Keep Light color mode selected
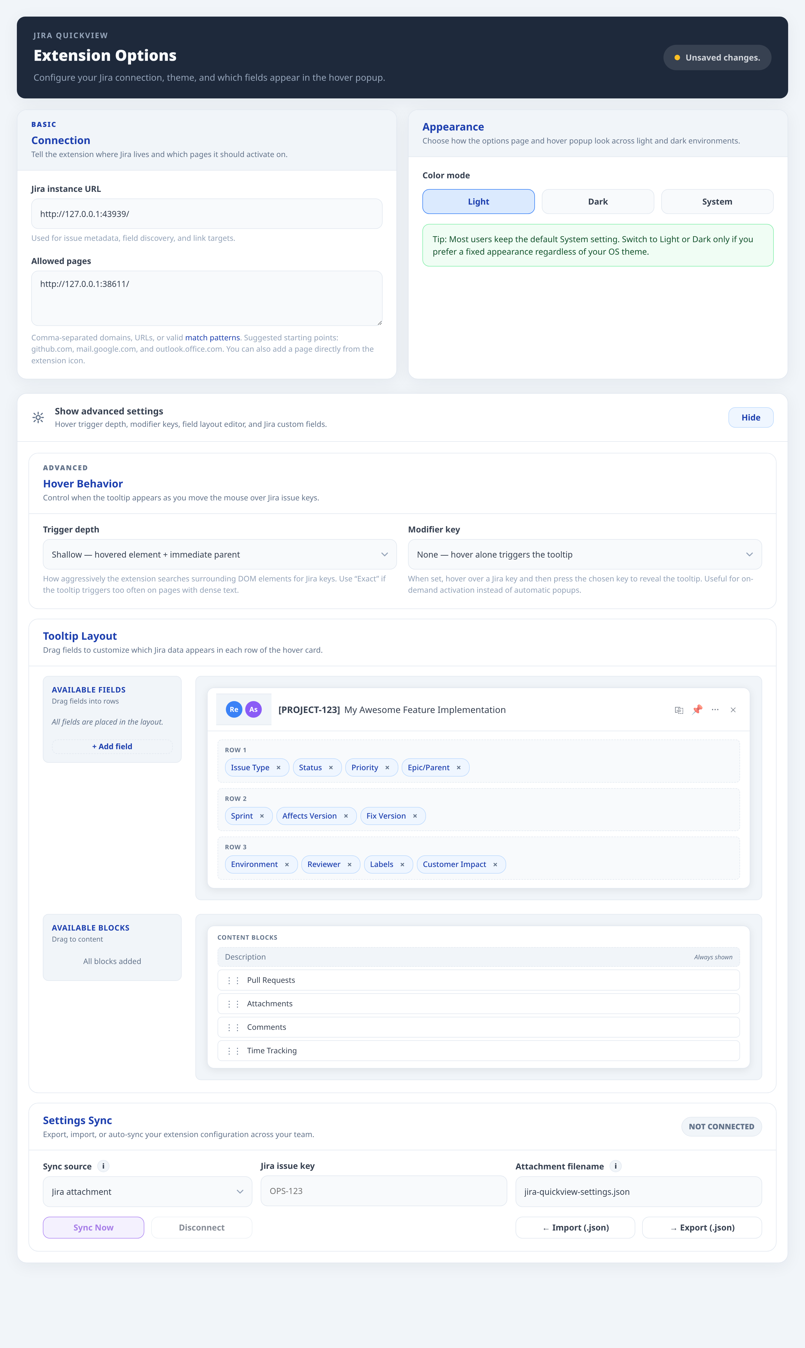The height and width of the screenshot is (1348, 805). coord(478,201)
